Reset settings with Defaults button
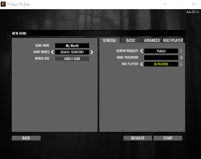Screen dimensions: 201x159 tap(138, 138)
